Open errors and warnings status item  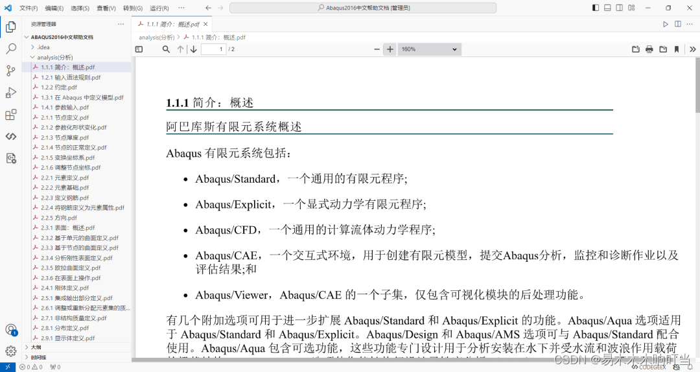31,367
